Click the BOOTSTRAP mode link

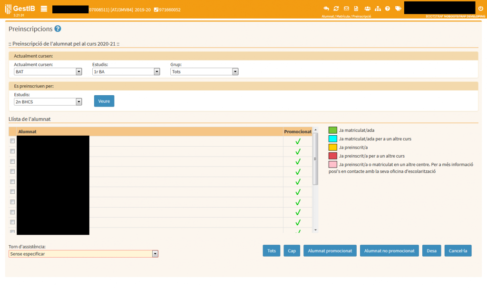434,16
